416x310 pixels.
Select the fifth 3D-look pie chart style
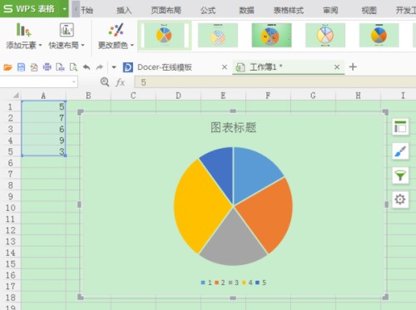pos(379,35)
